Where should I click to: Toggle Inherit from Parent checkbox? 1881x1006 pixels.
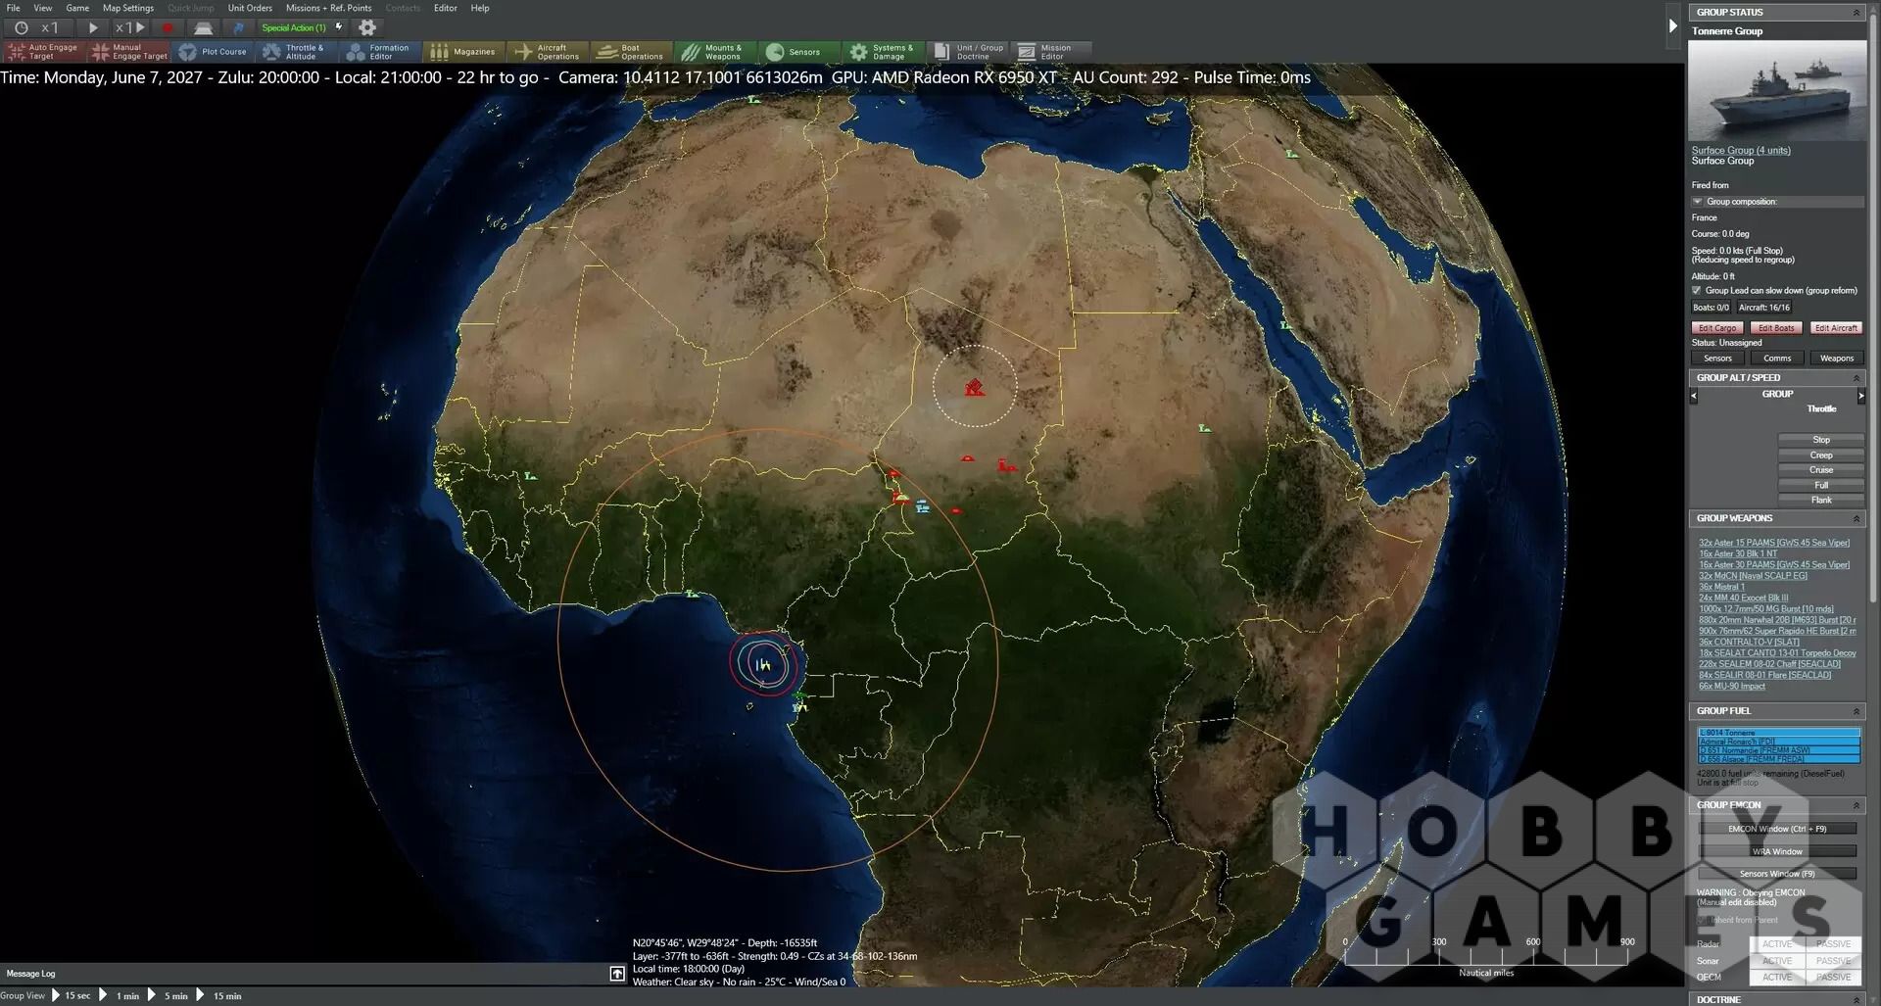[1703, 920]
